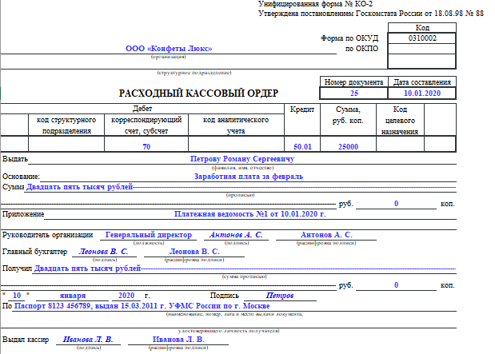Click recipient name Петрову Роману Сергеевичу
Viewport: 495px width, 354px height.
pos(242,159)
